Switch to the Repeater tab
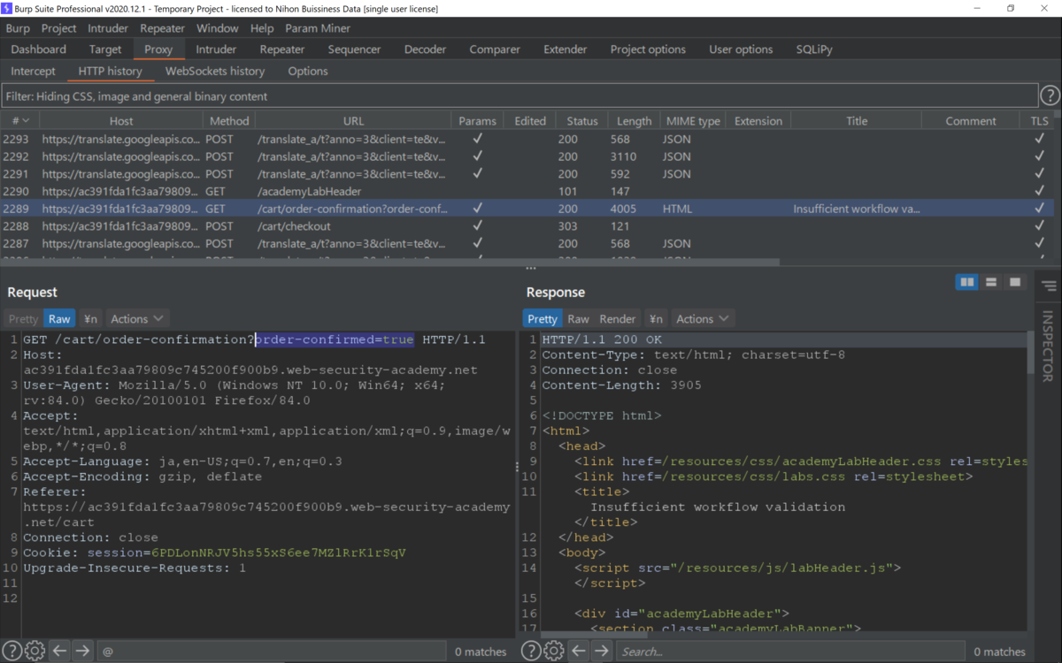The image size is (1062, 663). [282, 50]
